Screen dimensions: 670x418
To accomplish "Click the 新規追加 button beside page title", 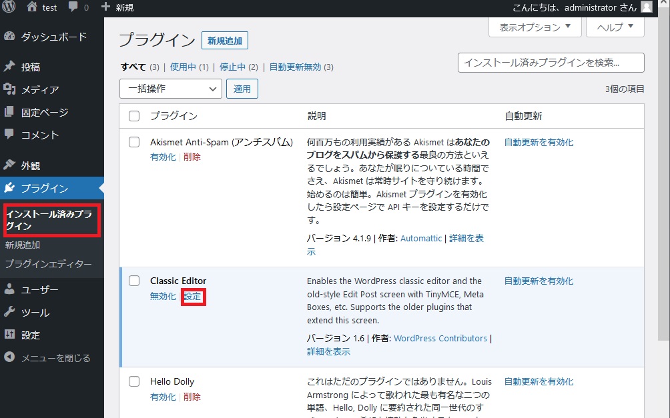I will pyautogui.click(x=225, y=41).
